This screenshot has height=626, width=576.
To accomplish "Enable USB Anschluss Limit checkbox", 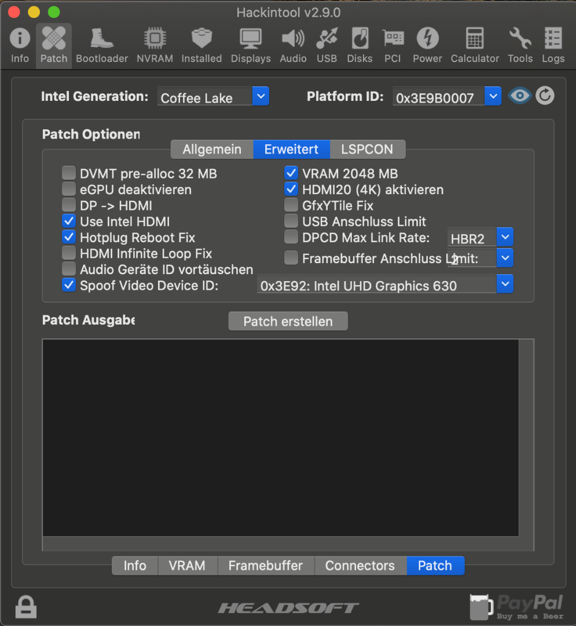I will 291,221.
